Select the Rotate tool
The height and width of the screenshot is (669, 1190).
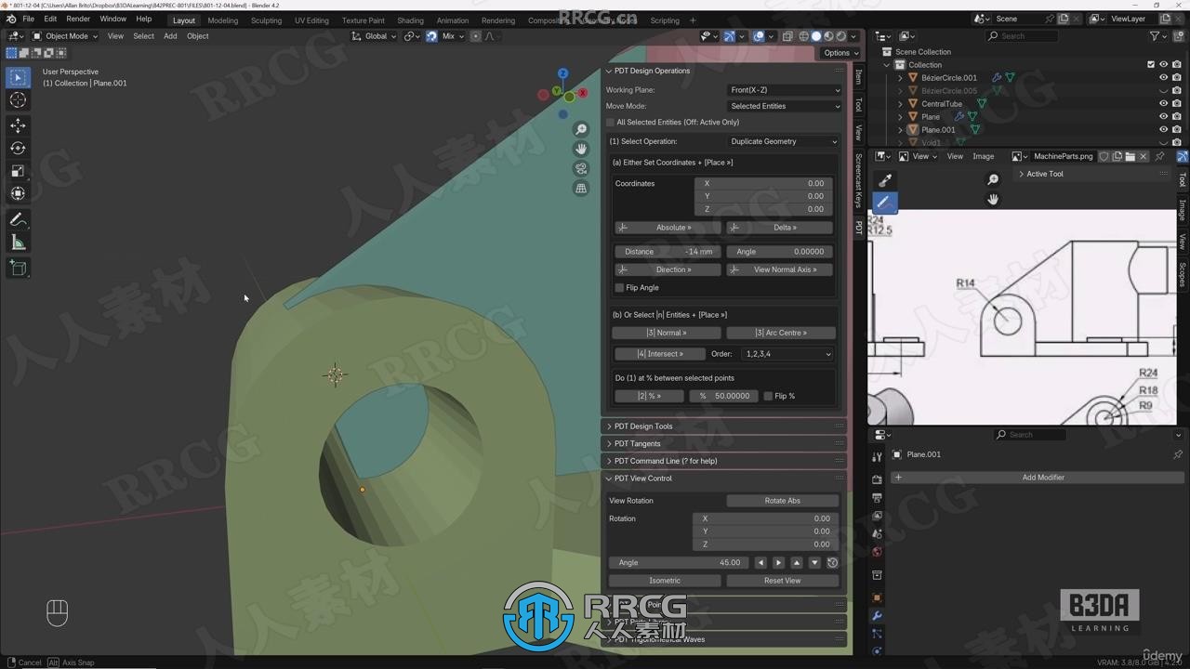tap(18, 148)
